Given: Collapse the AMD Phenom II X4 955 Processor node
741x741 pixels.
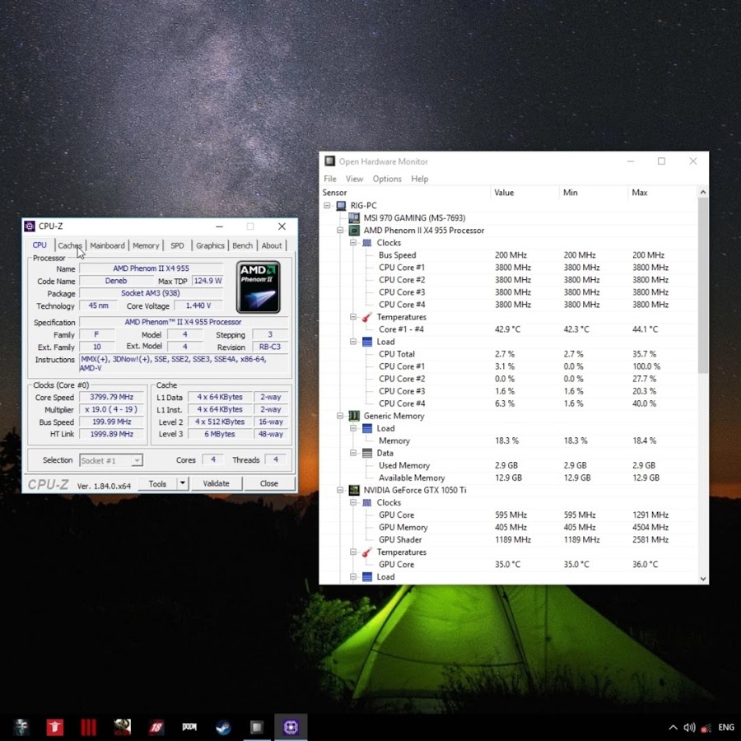Looking at the screenshot, I should point(340,231).
